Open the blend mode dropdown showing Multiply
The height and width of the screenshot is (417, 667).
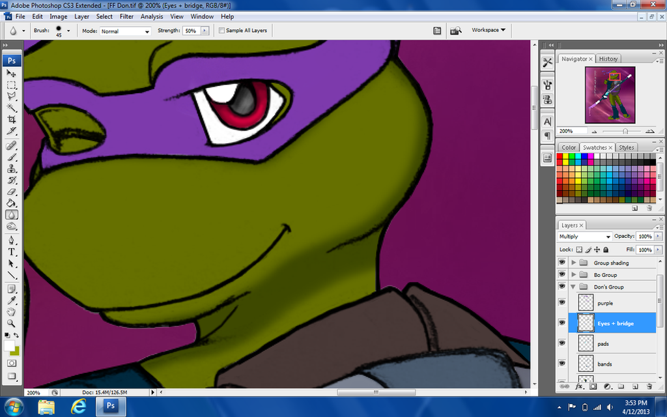584,237
